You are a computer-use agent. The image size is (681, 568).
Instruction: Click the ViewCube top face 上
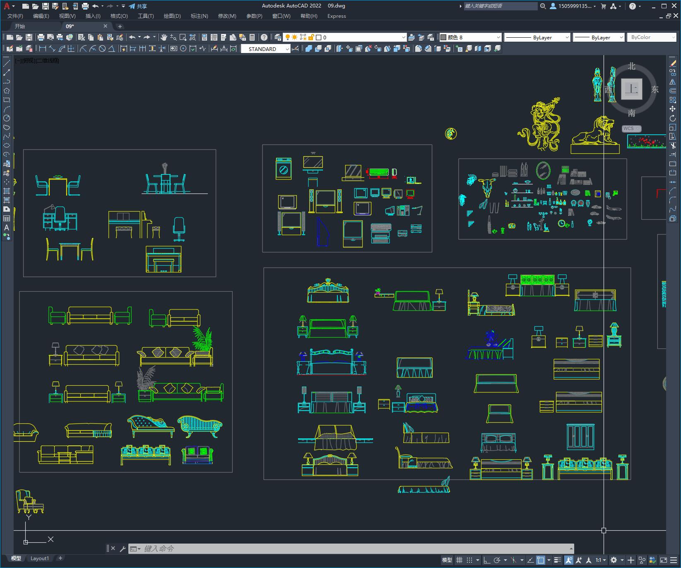(631, 89)
